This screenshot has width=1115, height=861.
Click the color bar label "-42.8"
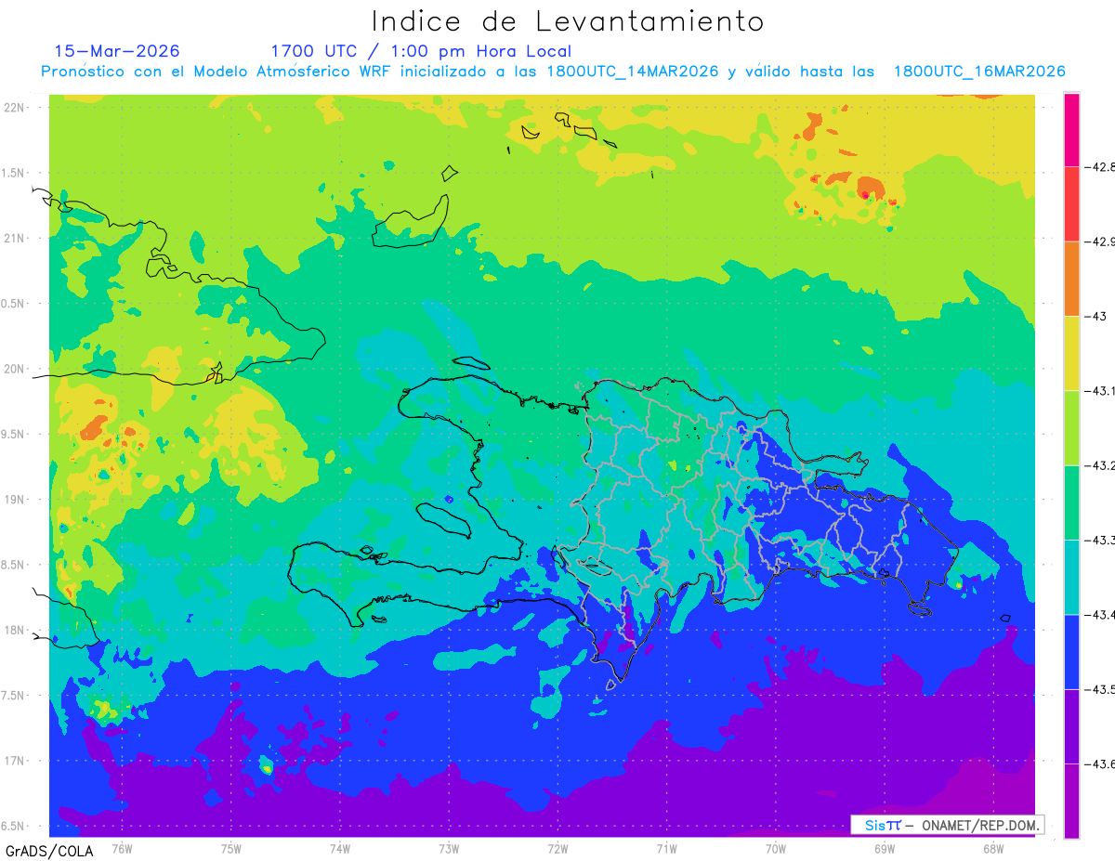(x=1100, y=167)
